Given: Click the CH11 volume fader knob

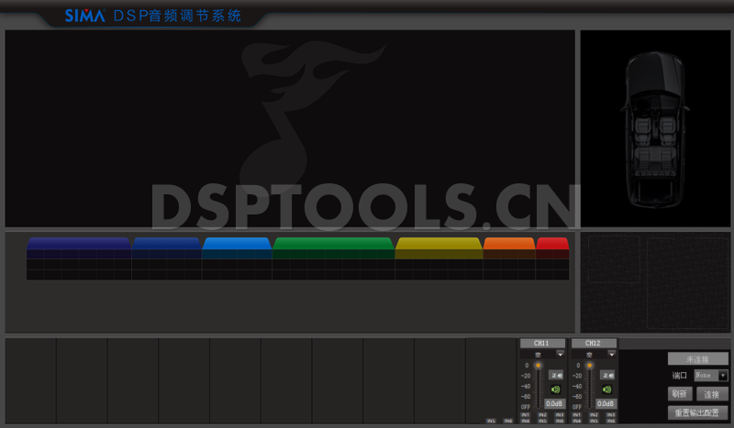Looking at the screenshot, I should click(x=539, y=366).
